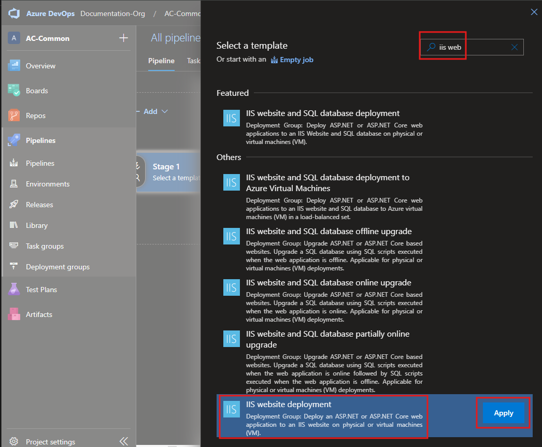This screenshot has width=542, height=447.
Task: Select the Stage 1 card
Action: (x=169, y=171)
